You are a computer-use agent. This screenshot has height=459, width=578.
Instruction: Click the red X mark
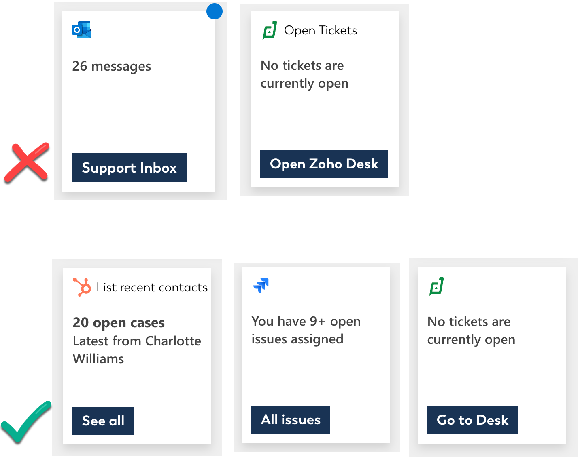click(27, 162)
